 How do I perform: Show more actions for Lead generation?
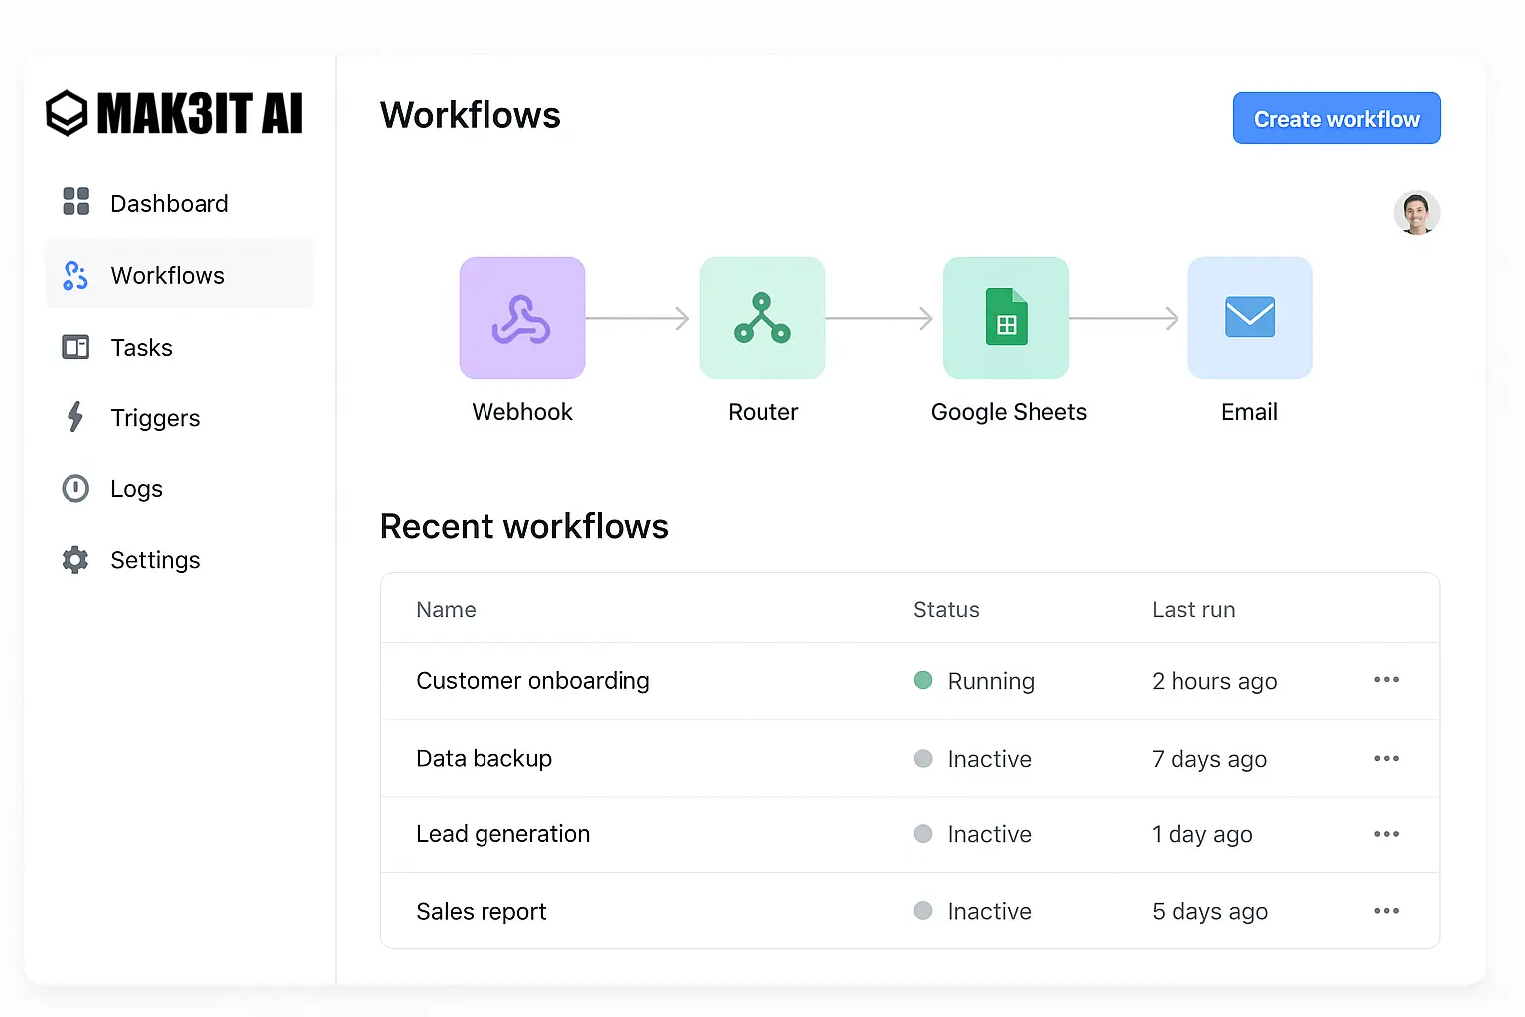[x=1386, y=834]
